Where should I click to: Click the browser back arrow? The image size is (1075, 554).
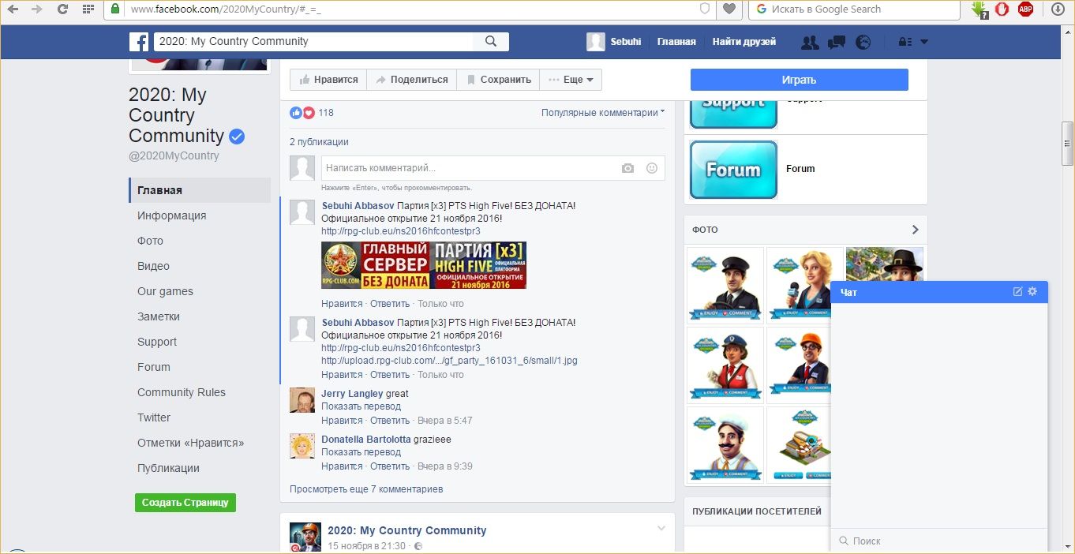(x=13, y=9)
